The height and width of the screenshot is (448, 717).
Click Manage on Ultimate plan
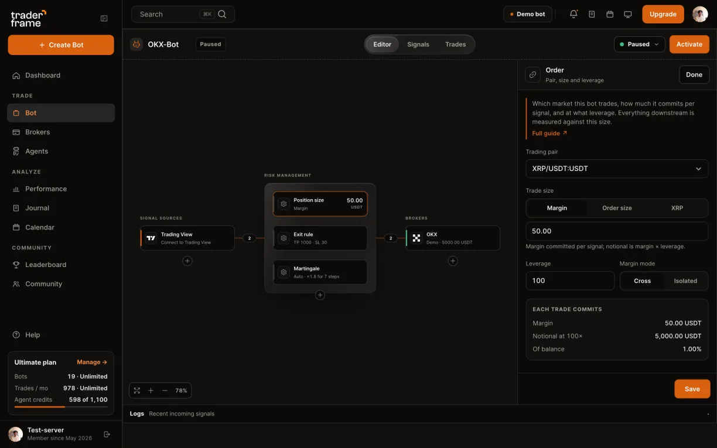point(92,362)
